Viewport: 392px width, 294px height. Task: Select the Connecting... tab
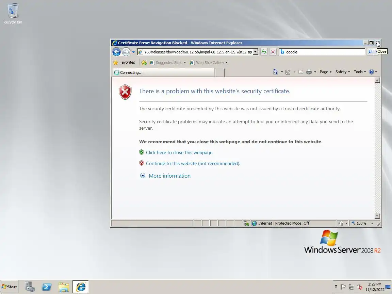(x=163, y=72)
